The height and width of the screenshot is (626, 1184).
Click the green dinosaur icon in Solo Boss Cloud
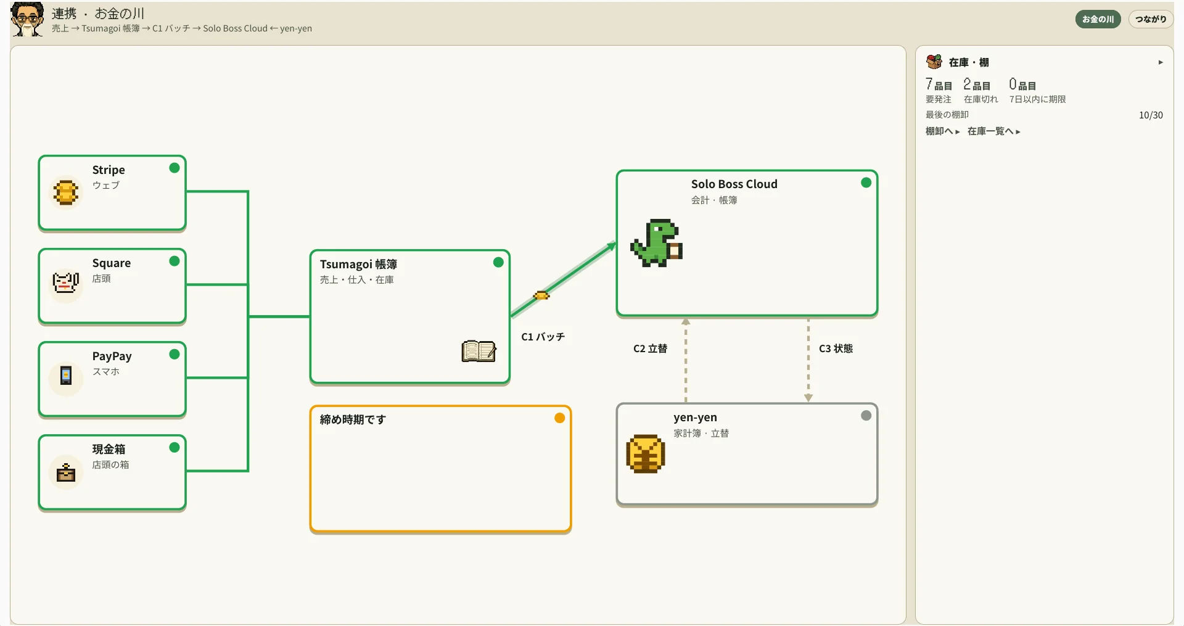click(x=657, y=243)
